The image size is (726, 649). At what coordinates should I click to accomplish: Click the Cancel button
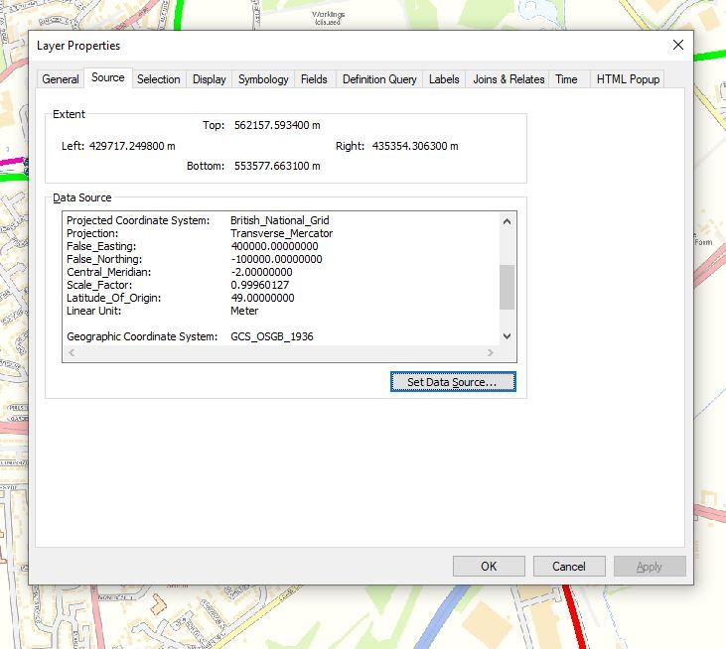click(569, 567)
